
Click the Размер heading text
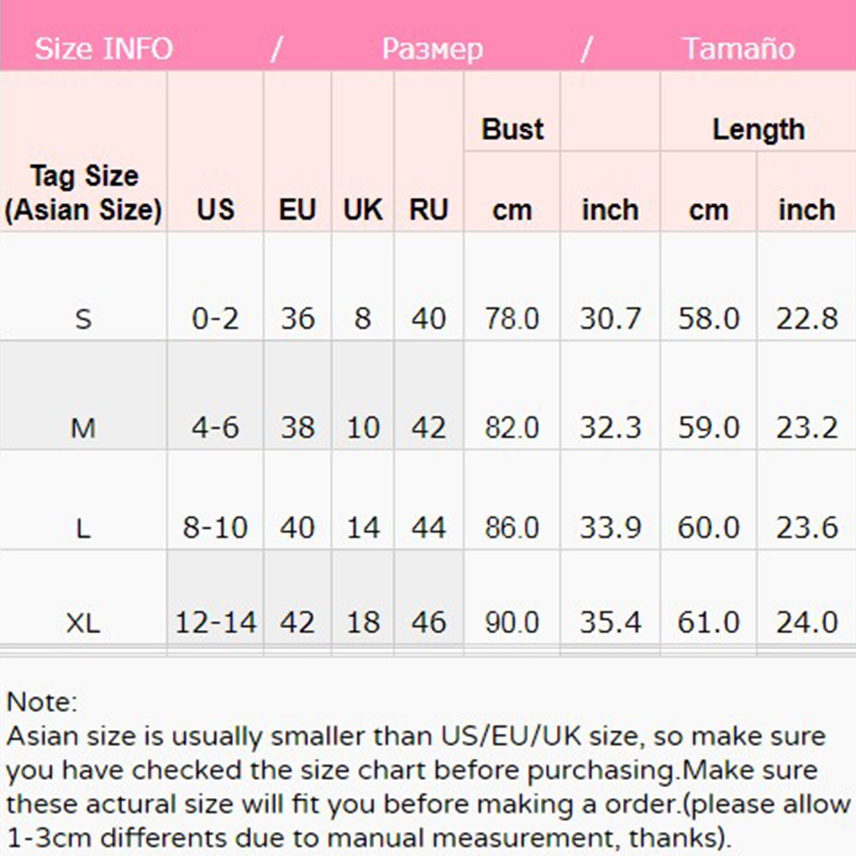coord(432,49)
